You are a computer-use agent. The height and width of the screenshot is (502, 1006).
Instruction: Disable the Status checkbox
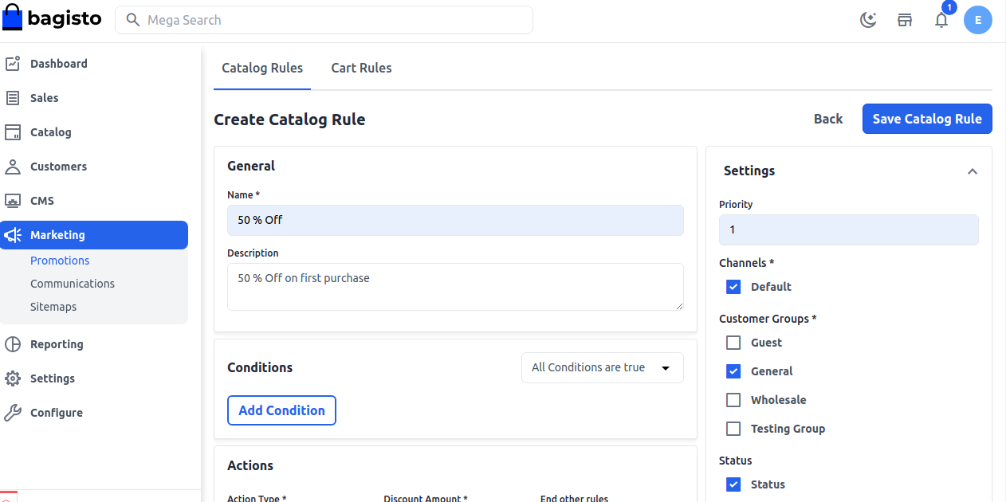click(x=733, y=484)
